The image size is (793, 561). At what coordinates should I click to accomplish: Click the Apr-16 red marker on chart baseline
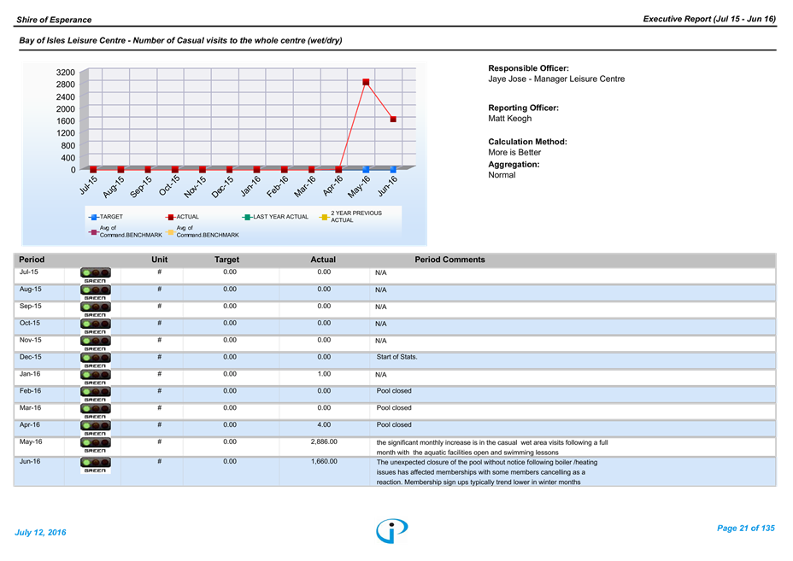(x=338, y=170)
